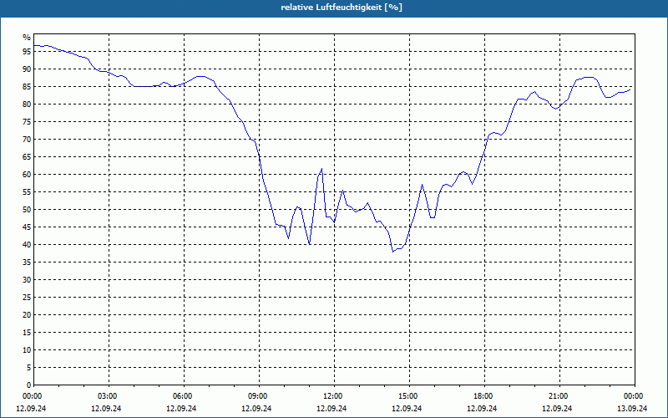
Task: Select the y-axis value '70'
Action: pos(27,140)
